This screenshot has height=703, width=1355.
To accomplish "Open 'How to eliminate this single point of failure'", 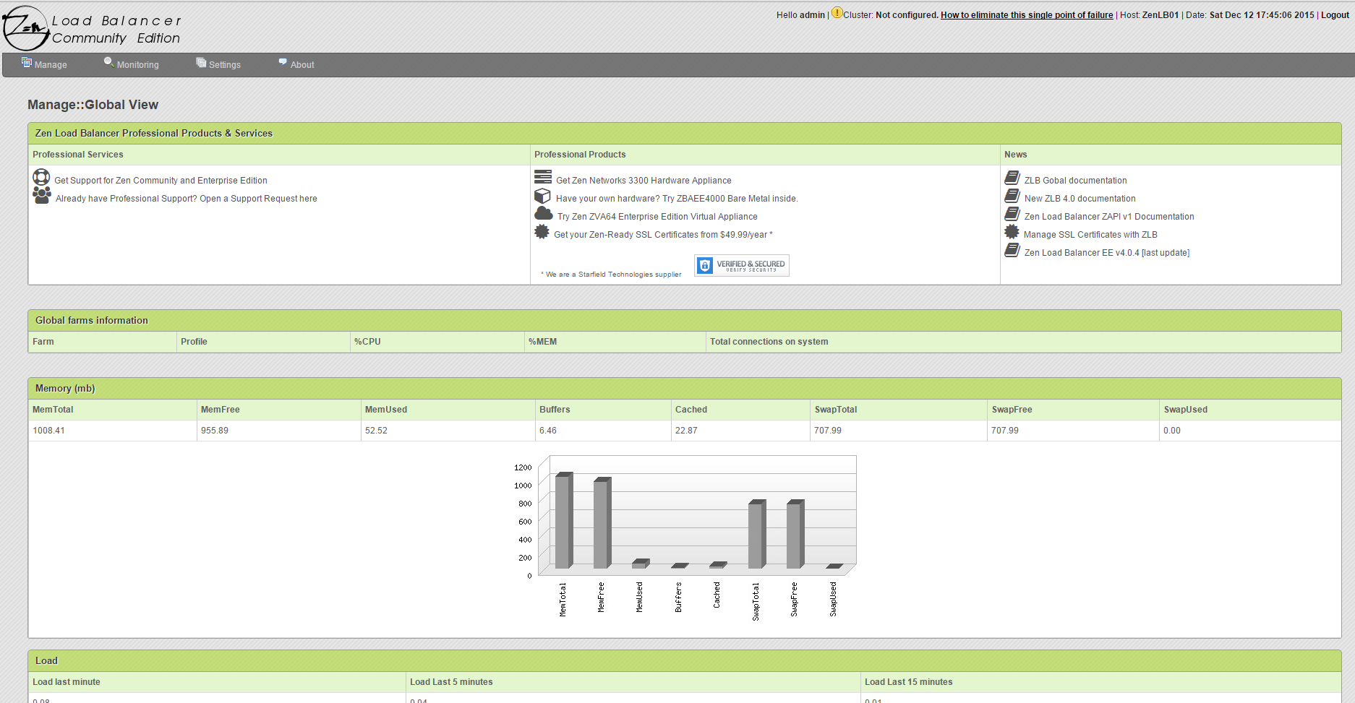I will click(x=1027, y=15).
